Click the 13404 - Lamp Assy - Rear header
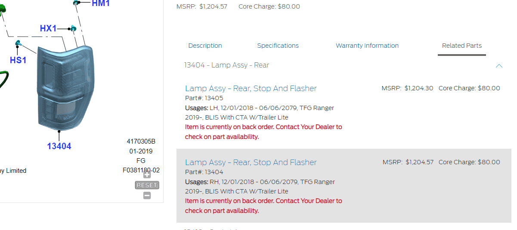 point(227,65)
